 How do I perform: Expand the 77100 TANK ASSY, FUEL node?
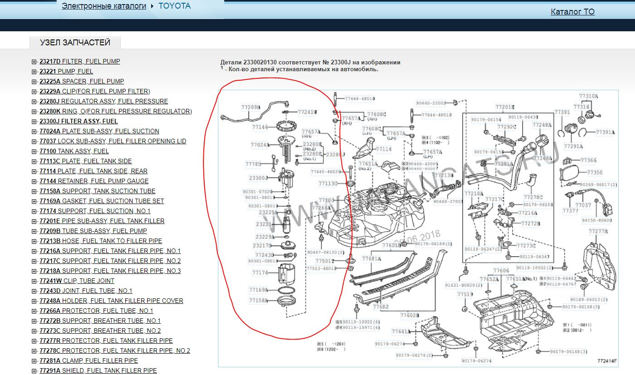[34, 151]
